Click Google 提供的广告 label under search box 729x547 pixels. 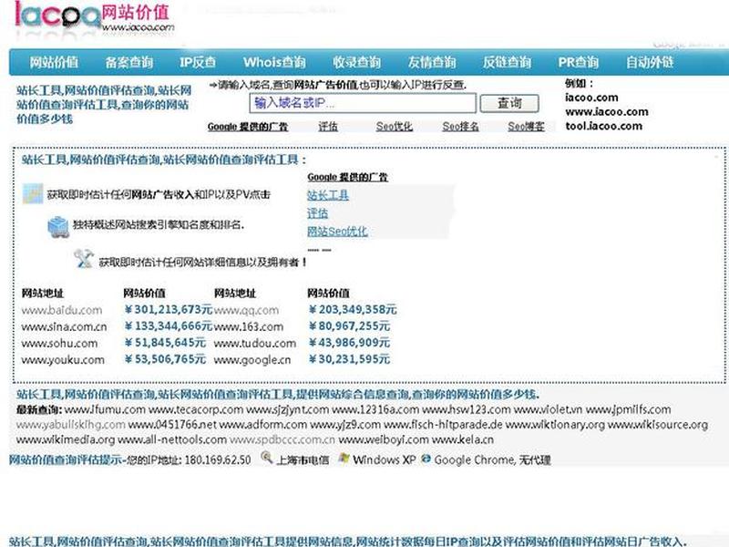[248, 127]
